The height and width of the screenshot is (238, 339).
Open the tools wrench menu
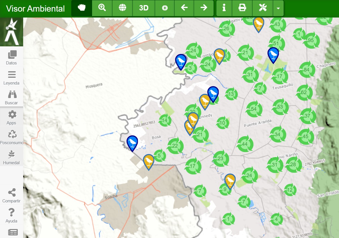coord(262,8)
